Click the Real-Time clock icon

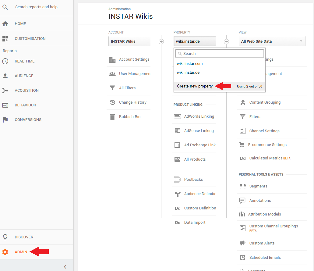coord(5,61)
